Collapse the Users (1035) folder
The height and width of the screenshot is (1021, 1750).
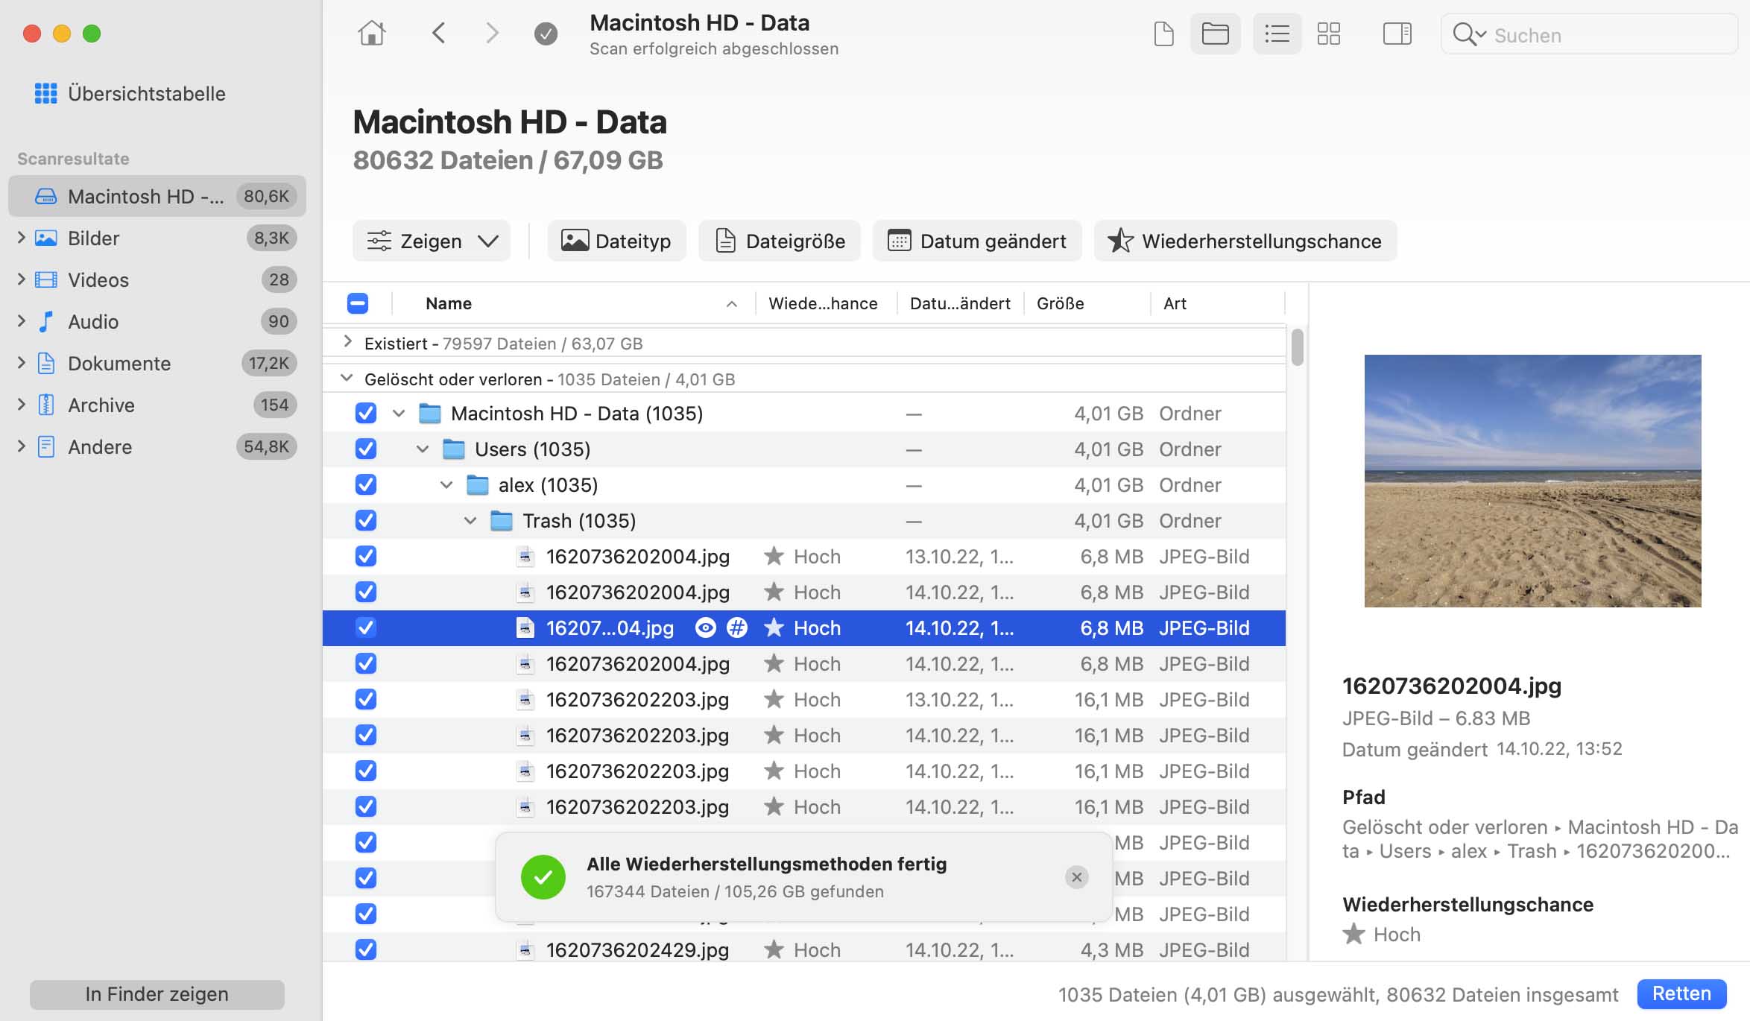pyautogui.click(x=423, y=449)
